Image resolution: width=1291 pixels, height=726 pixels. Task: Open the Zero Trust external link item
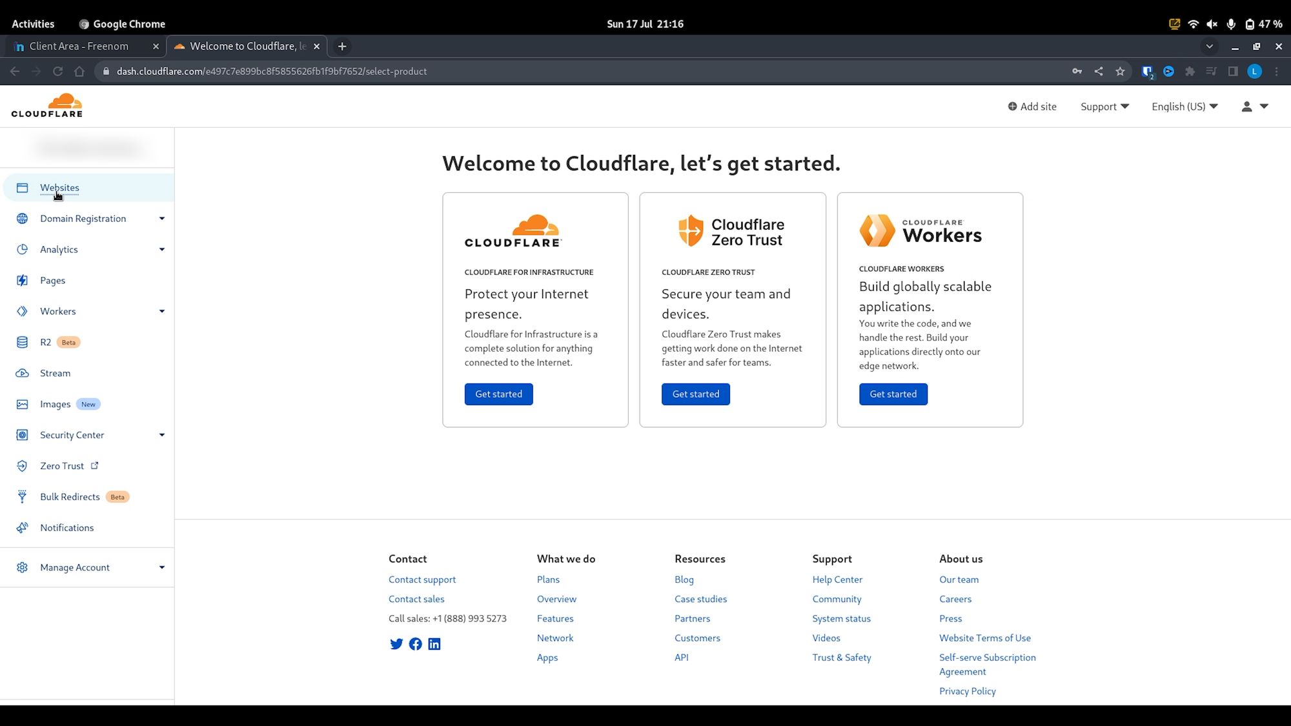(x=88, y=466)
